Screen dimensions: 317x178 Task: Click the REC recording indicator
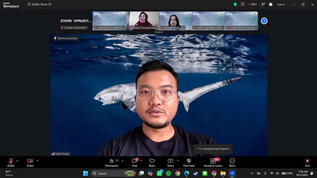click(x=253, y=4)
